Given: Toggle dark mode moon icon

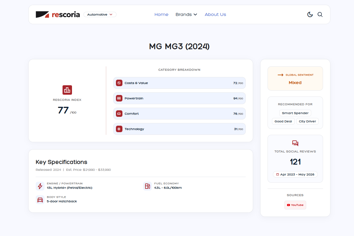Looking at the screenshot, I should pos(310,14).
